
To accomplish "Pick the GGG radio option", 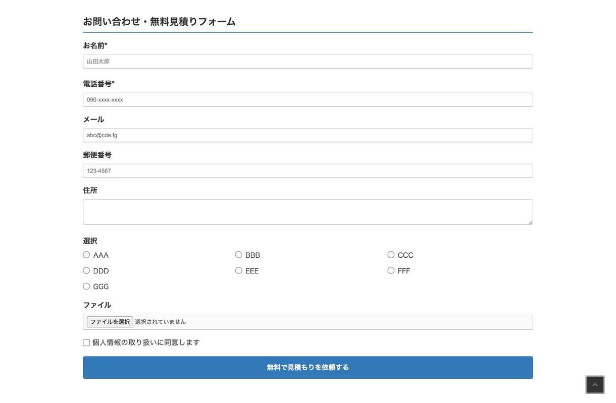I will tap(86, 286).
